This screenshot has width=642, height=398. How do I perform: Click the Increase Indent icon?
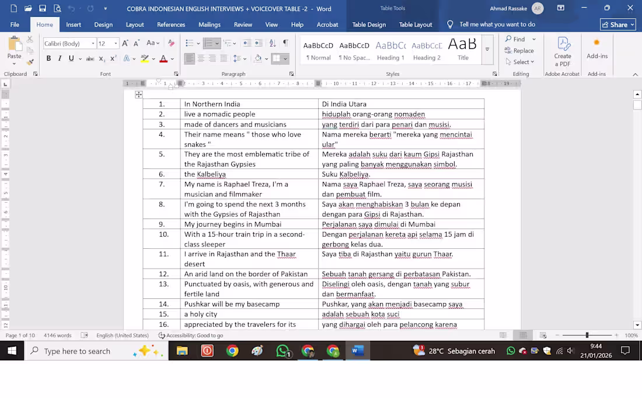[x=259, y=43]
